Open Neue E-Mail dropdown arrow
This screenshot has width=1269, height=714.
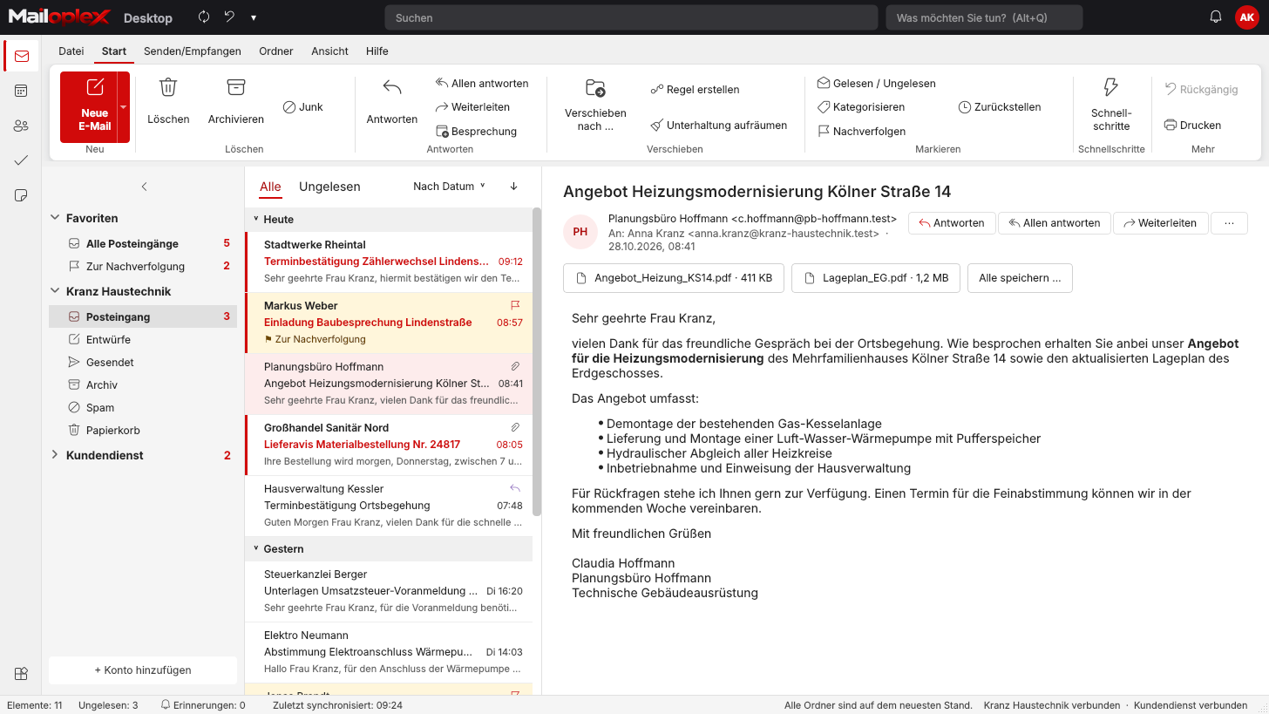coord(123,107)
